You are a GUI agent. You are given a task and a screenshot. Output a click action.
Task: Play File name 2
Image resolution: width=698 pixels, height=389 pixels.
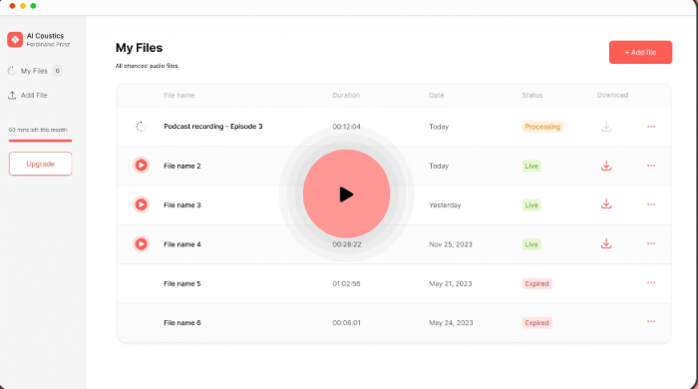142,166
